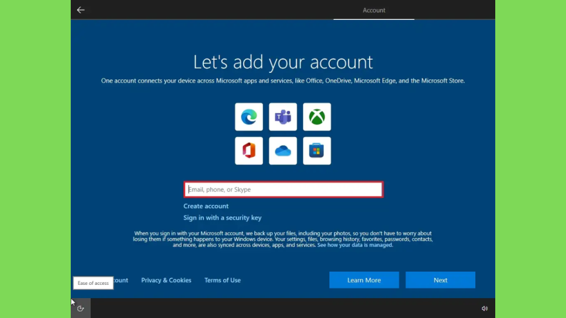The image size is (566, 318).
Task: Click the Xbox icon tile
Action: [x=317, y=117]
